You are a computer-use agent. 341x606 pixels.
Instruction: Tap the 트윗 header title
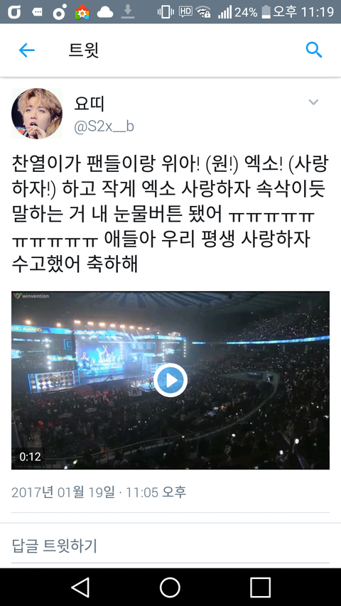pyautogui.click(x=84, y=50)
